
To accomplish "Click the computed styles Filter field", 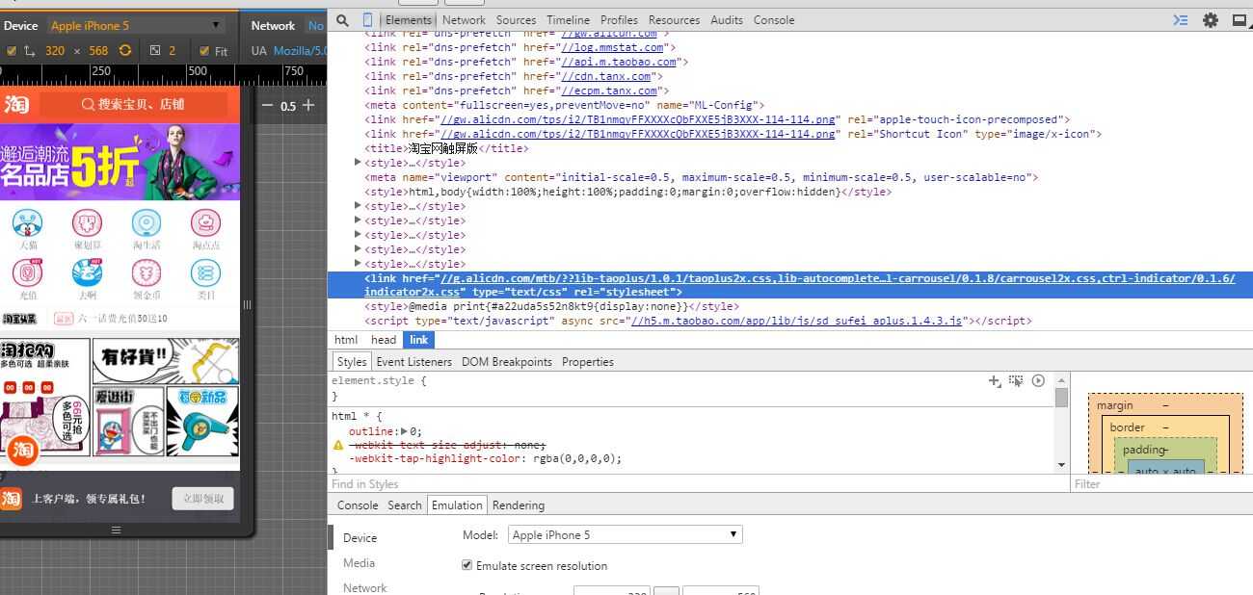I will click(1162, 484).
